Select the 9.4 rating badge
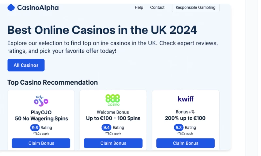261x156 pixels. tap(107, 128)
